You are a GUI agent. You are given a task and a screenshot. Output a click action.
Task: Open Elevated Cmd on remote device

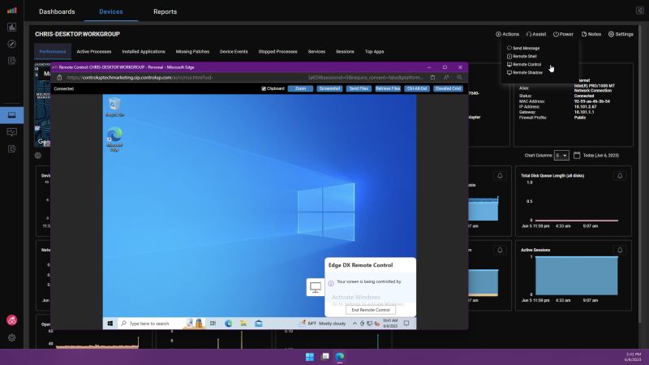[x=449, y=88]
